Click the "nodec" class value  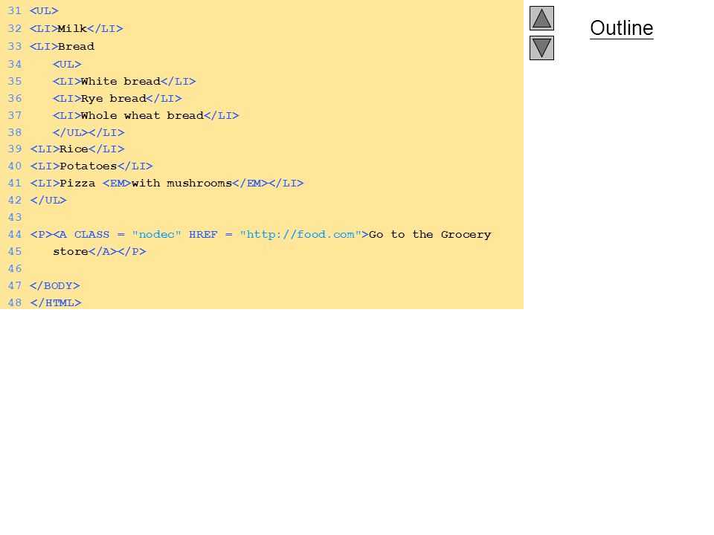point(157,235)
